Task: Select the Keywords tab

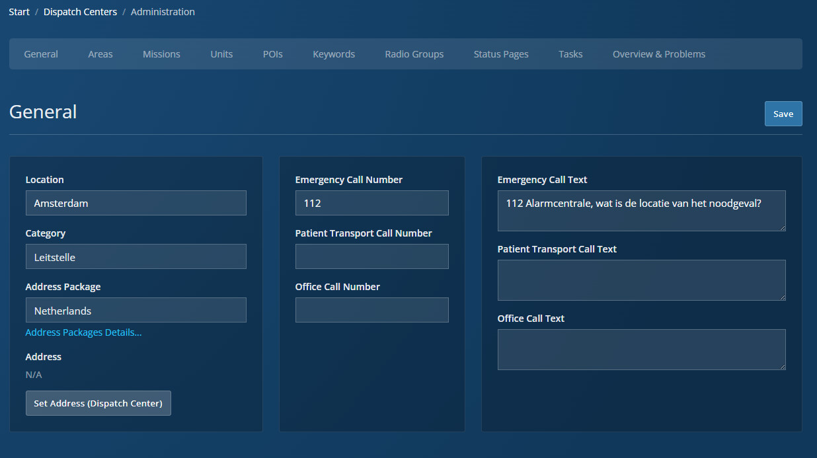Action: [x=334, y=54]
